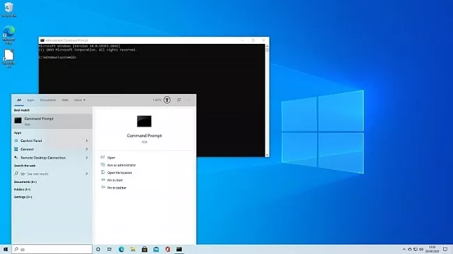Select the Microsoft Edge desktop shortcut

click(x=8, y=35)
